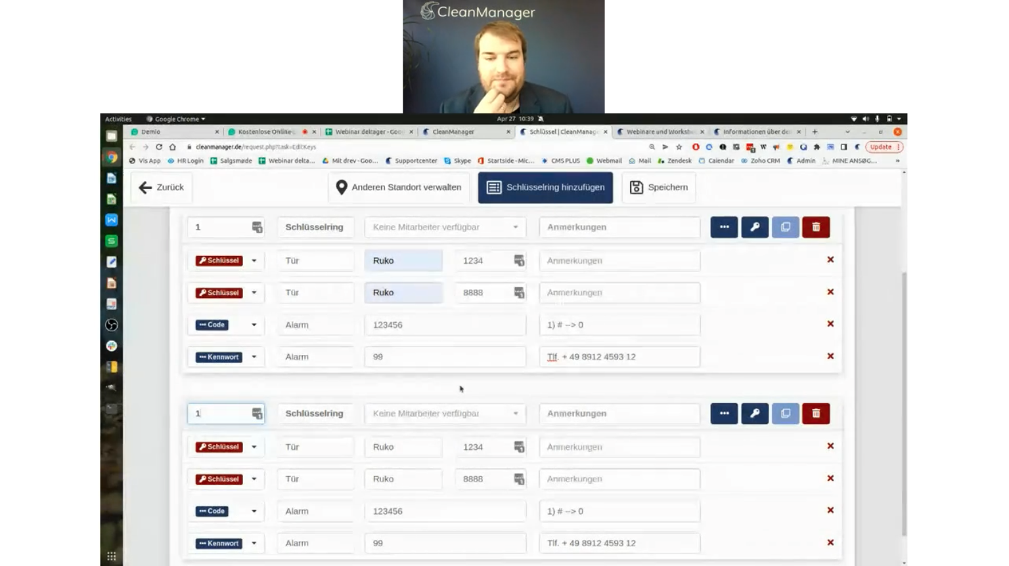Click the number icon beside 1234 in upper keyring

click(519, 260)
